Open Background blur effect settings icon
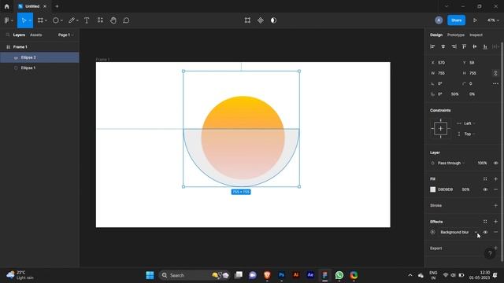504x283 pixels. click(432, 232)
